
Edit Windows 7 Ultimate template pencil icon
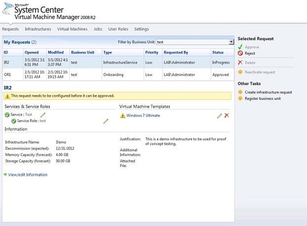220,116
